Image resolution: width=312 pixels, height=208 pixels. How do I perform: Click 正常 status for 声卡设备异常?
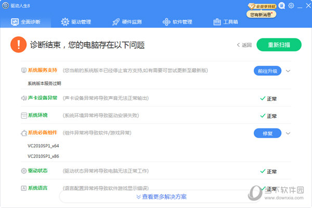[268, 99]
